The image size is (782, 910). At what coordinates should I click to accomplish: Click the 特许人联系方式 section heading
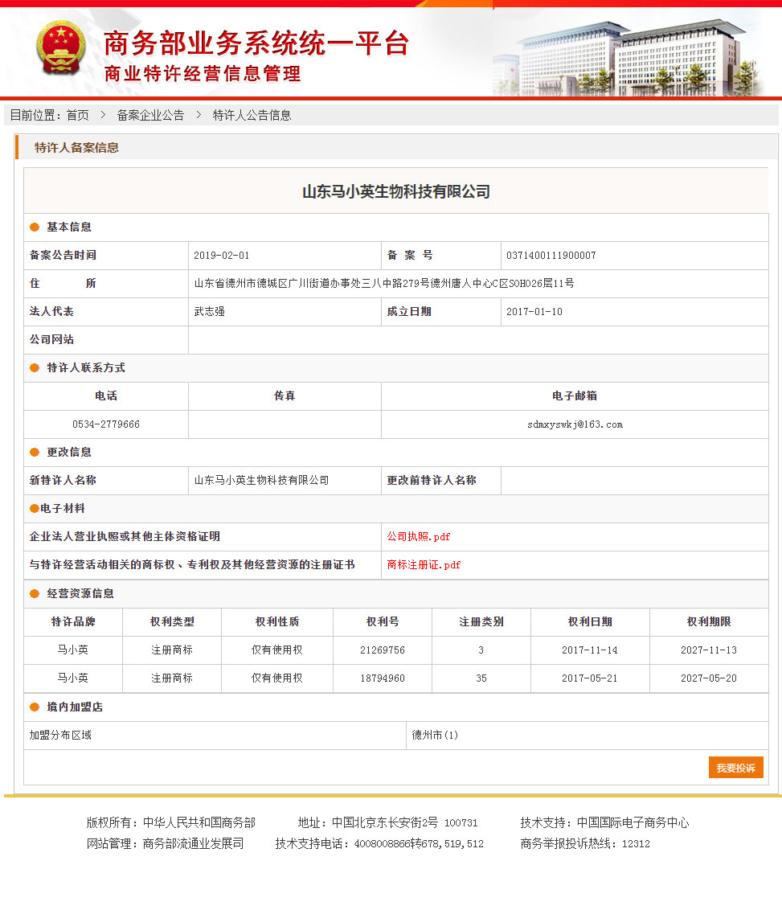86,368
